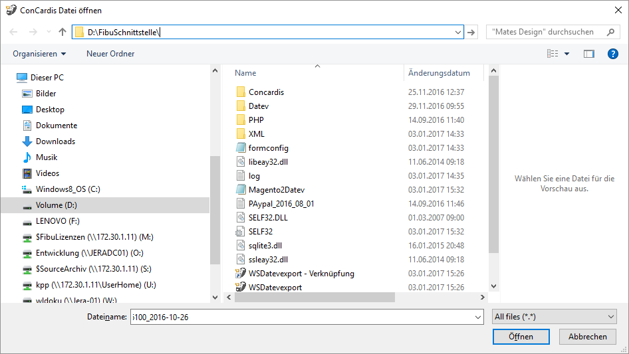This screenshot has width=629, height=354.
Task: Select the Magento2Datev file
Action: coord(281,189)
